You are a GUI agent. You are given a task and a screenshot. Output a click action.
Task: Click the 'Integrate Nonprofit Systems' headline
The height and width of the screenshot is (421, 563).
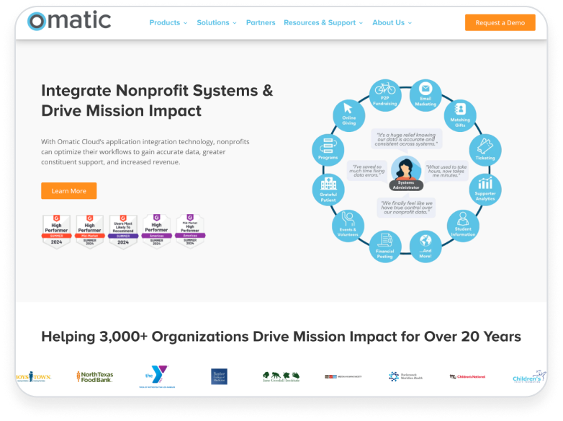157,101
